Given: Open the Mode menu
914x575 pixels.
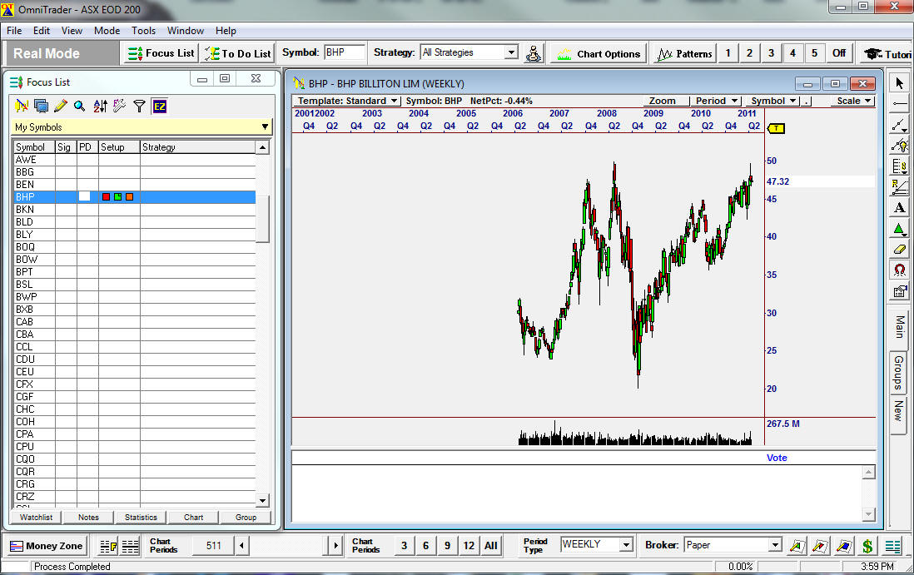Looking at the screenshot, I should [107, 31].
